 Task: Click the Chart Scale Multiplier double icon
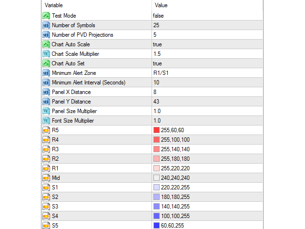[46, 54]
